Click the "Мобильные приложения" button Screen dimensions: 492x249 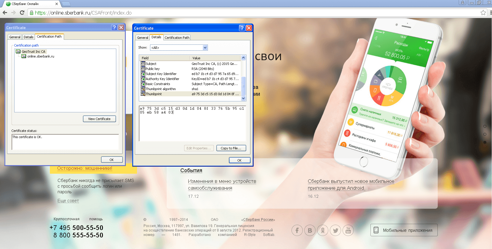tap(404, 230)
